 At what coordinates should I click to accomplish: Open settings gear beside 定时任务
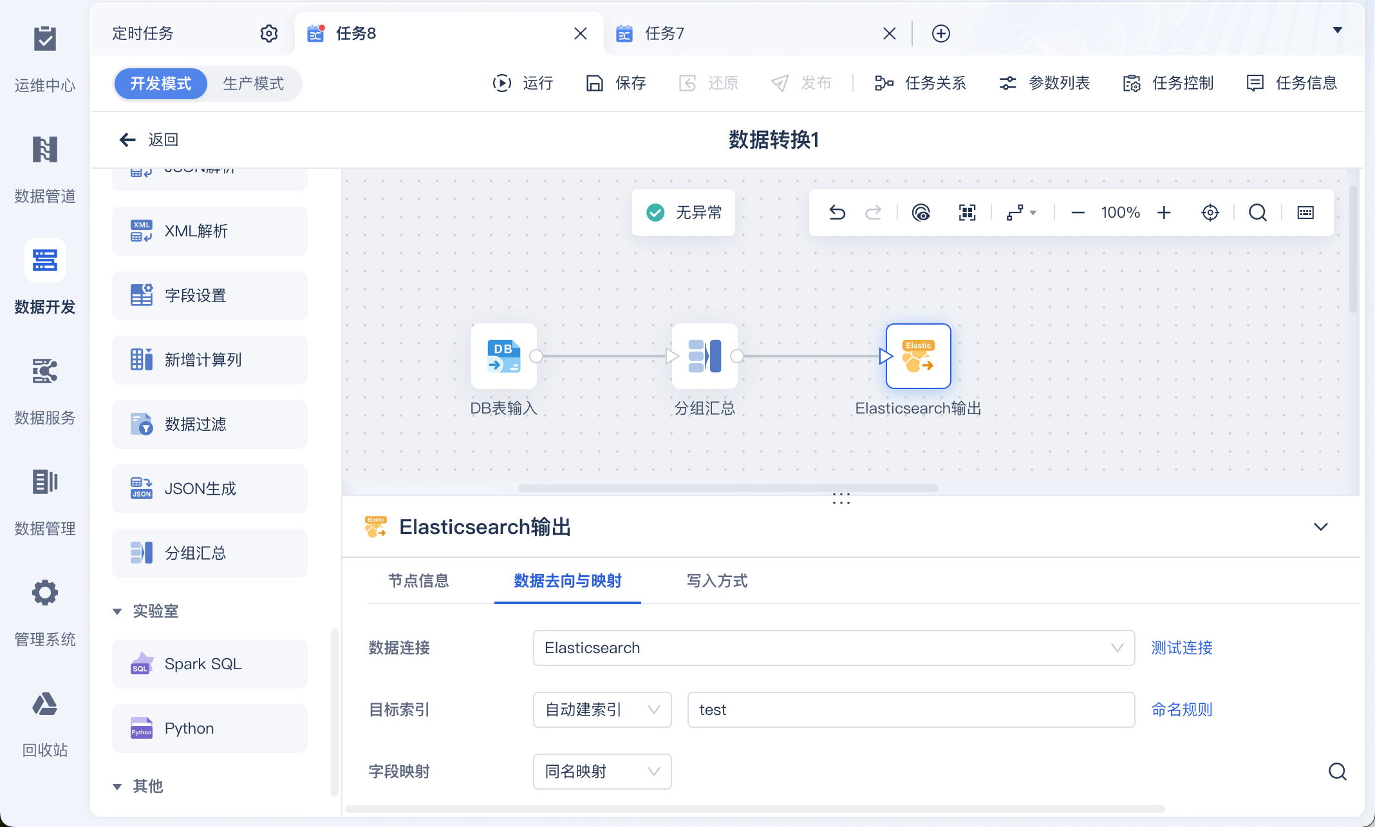point(268,33)
